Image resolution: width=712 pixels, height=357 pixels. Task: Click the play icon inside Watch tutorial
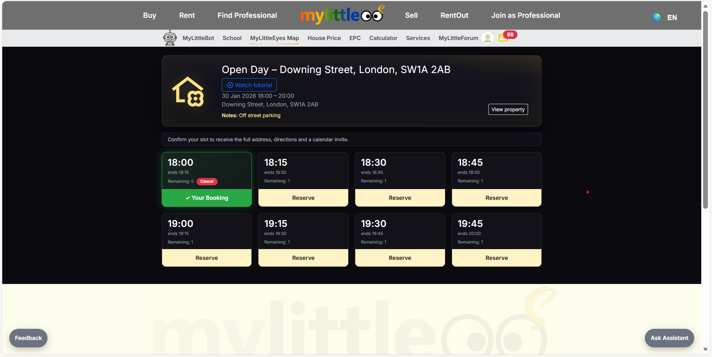(x=229, y=85)
